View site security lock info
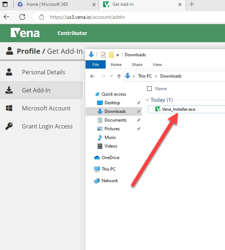This screenshot has height=250, width=225. 42,17
